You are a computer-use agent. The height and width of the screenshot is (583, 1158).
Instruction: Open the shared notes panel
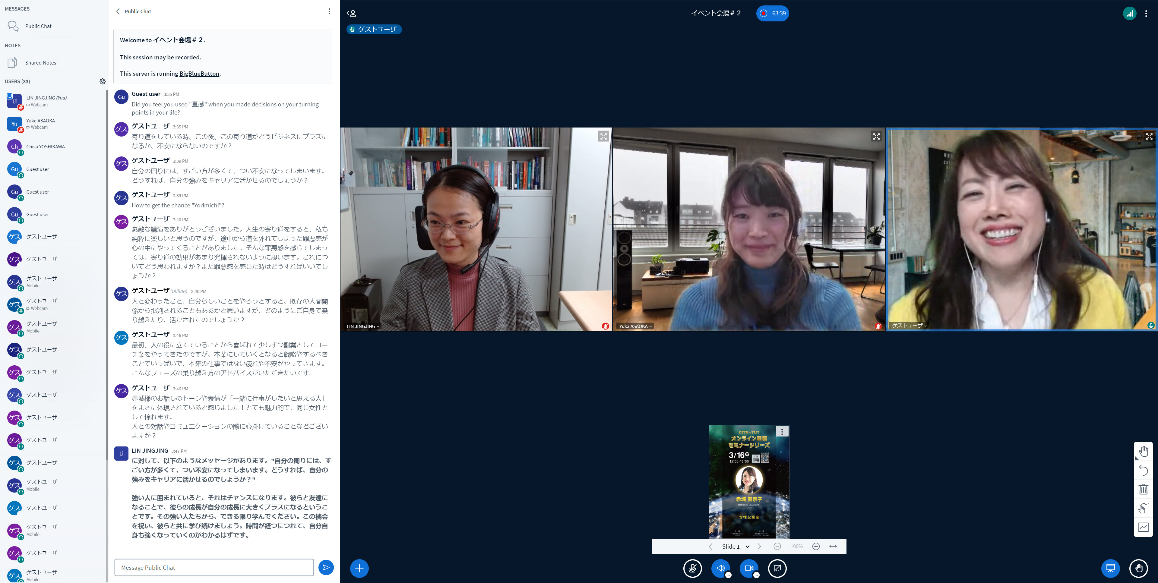(x=40, y=62)
